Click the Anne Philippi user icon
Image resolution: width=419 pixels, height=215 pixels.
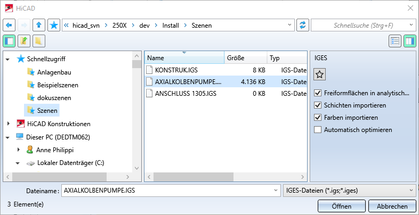(x=30, y=150)
